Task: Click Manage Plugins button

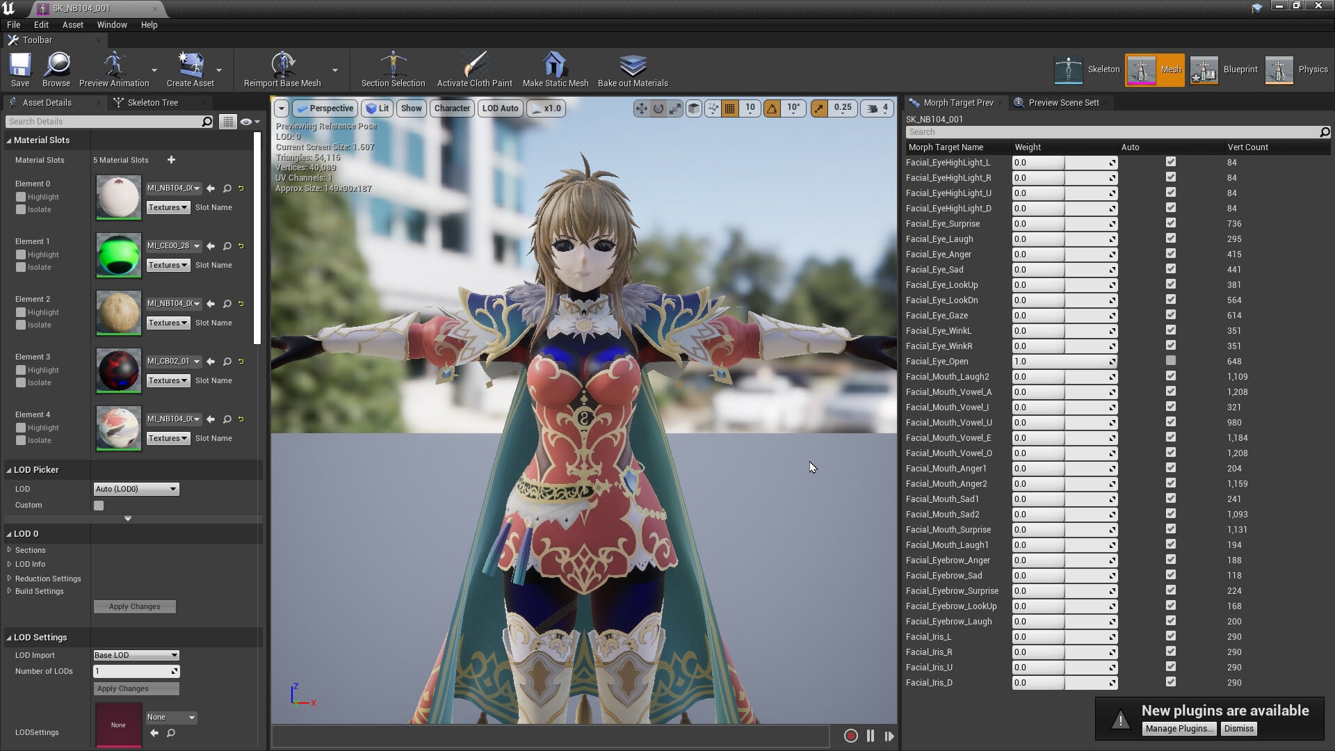Action: (x=1179, y=728)
